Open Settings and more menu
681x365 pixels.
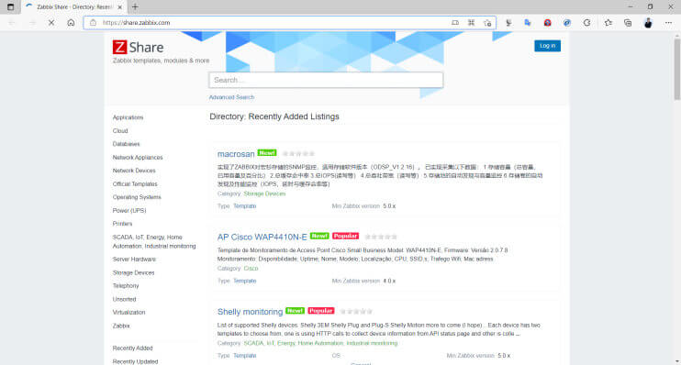(x=668, y=23)
